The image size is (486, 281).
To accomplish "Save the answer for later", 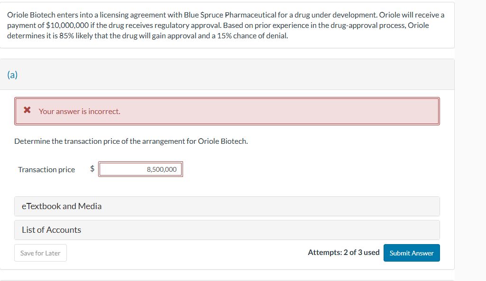I will click(x=40, y=253).
